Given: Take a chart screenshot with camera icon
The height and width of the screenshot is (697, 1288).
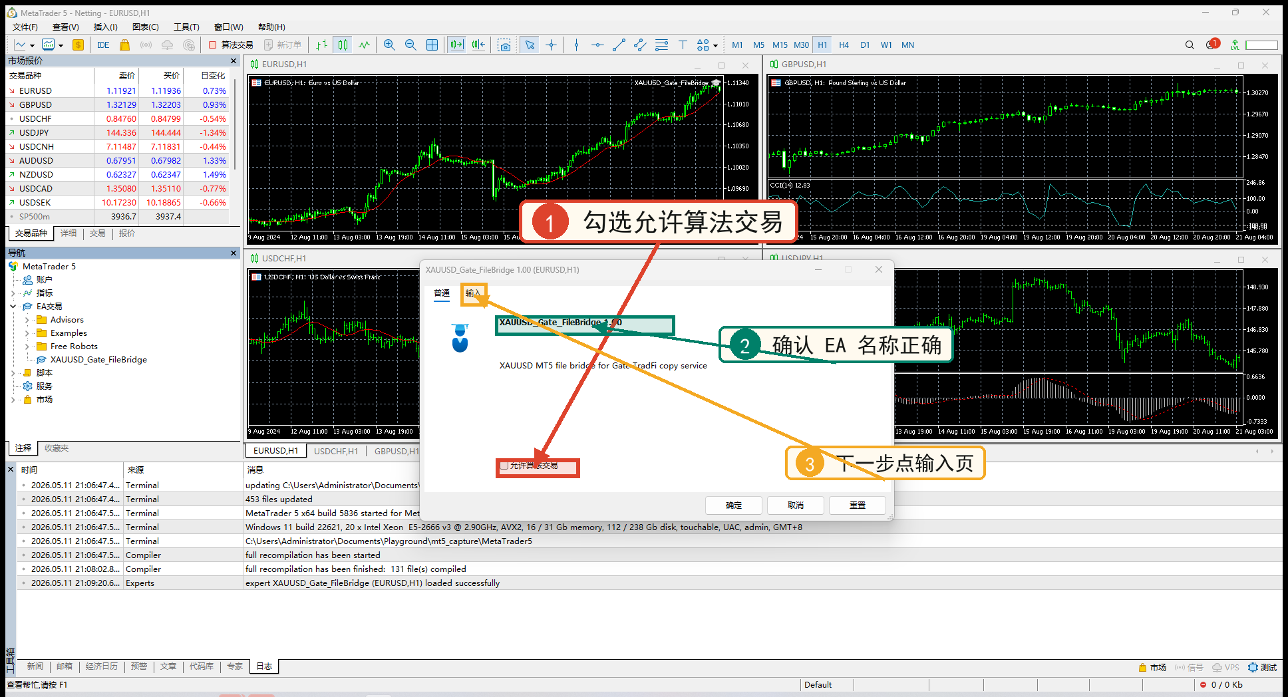Looking at the screenshot, I should (504, 45).
